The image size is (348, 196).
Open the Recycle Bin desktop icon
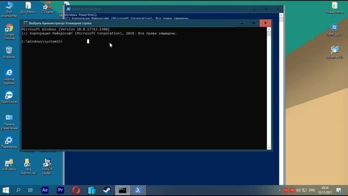pyautogui.click(x=9, y=52)
